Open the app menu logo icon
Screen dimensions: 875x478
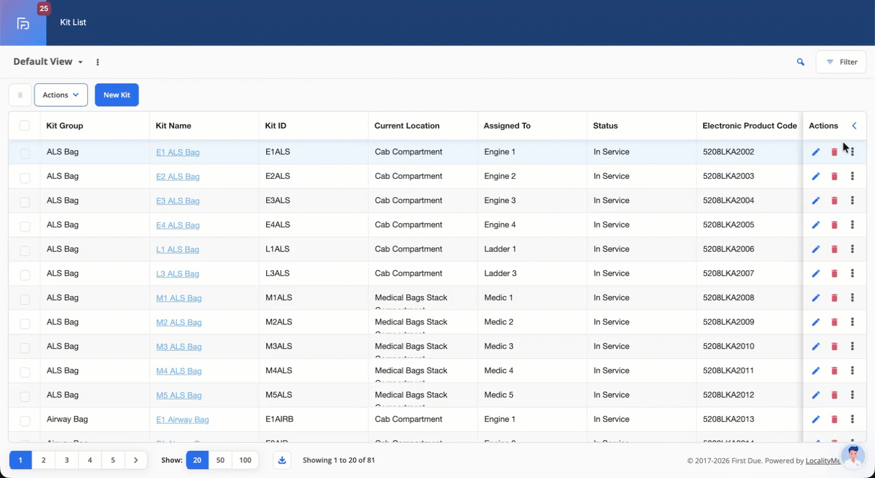pos(23,23)
